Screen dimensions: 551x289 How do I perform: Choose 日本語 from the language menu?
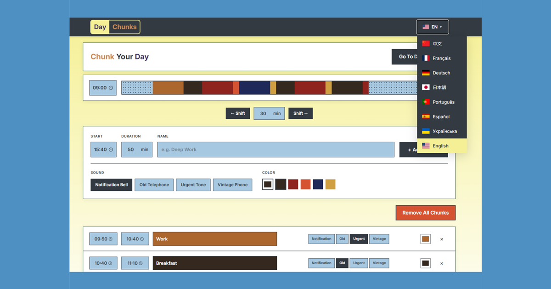click(442, 87)
